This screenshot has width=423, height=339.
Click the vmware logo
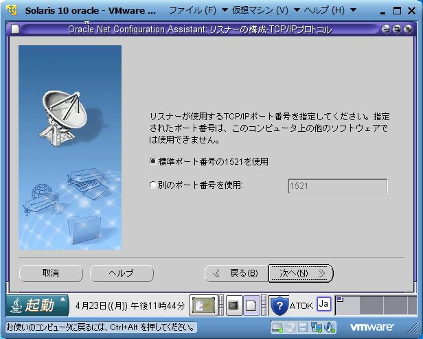(371, 327)
